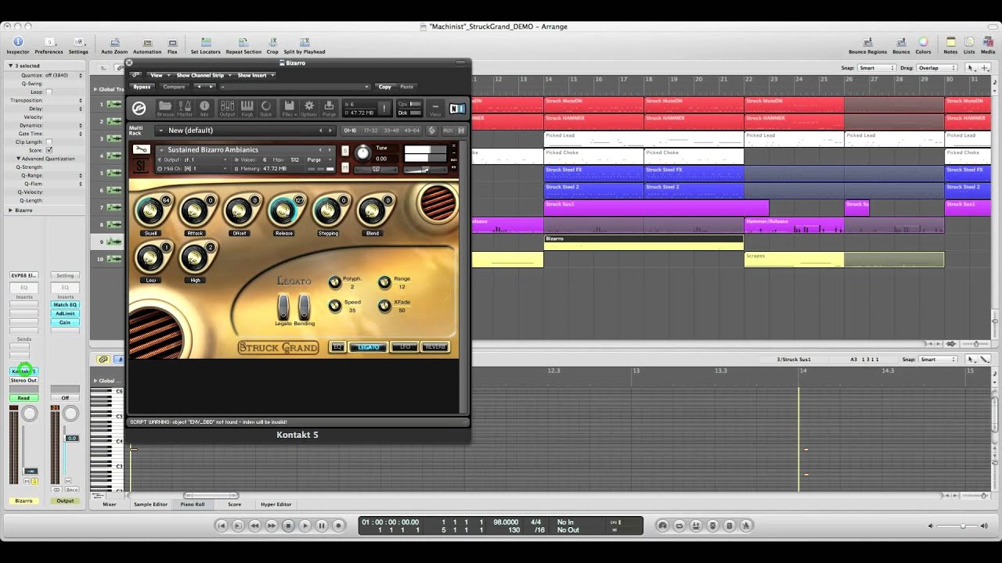Viewport: 1002px width, 563px height.
Task: Switch to the Hyper Editor tab
Action: [x=276, y=504]
